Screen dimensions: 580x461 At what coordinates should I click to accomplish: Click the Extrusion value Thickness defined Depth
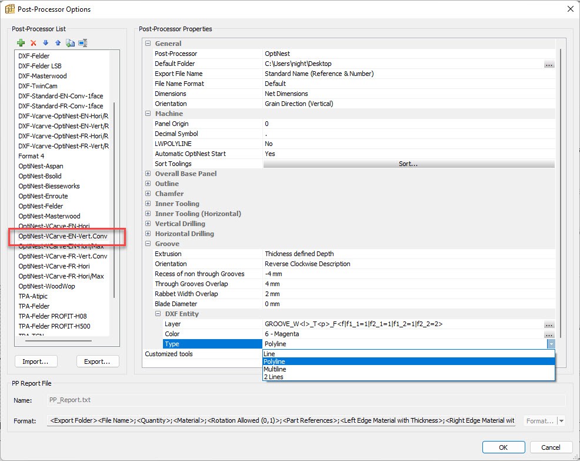coord(299,254)
